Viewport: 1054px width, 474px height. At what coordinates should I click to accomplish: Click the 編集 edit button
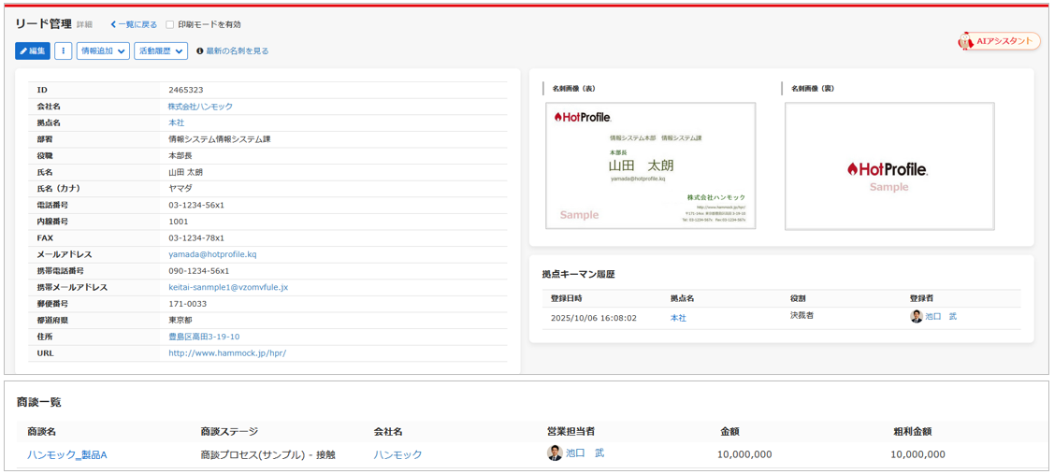coord(33,51)
